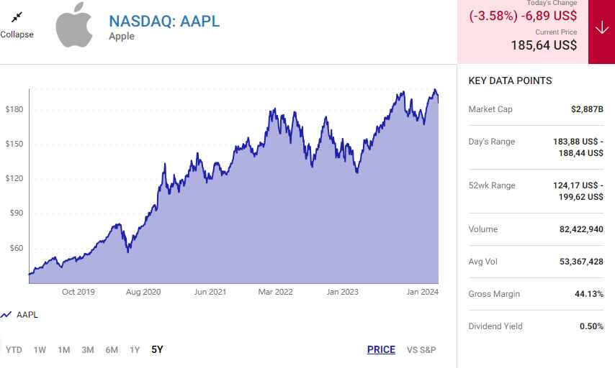Viewport: 615px width, 368px height.
Task: Show the 6M price history
Action: 112,350
